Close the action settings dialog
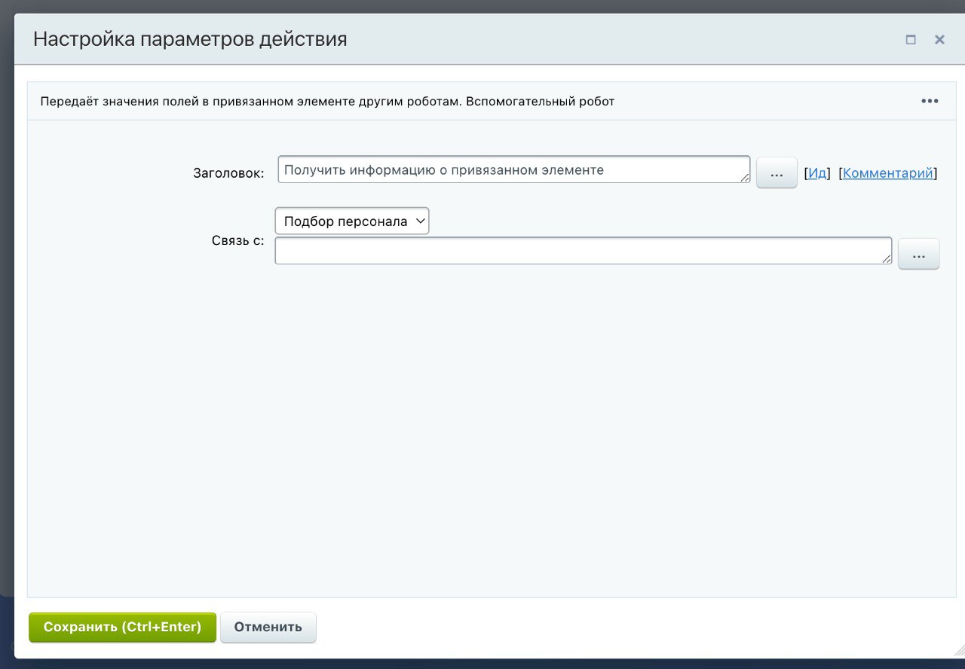The height and width of the screenshot is (669, 965). [x=939, y=40]
